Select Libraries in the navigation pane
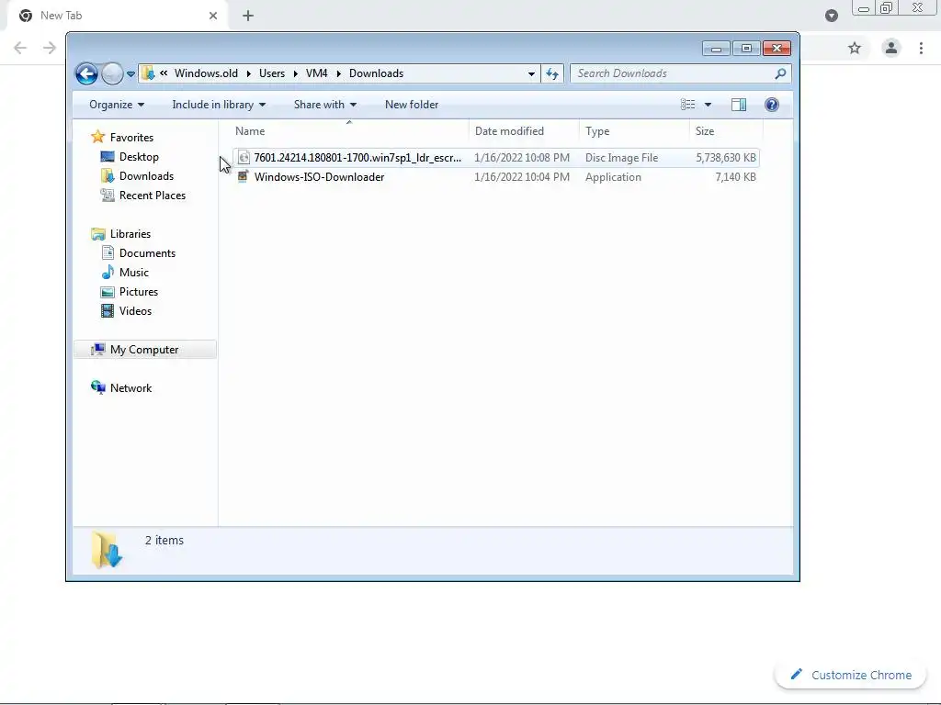Image resolution: width=941 pixels, height=705 pixels. click(x=130, y=234)
